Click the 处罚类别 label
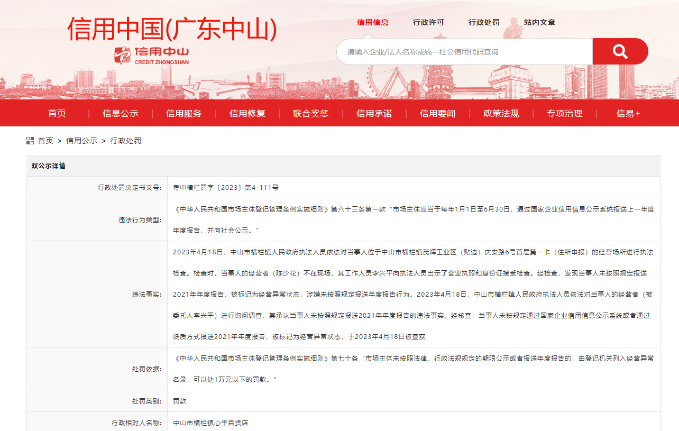 coord(147,401)
